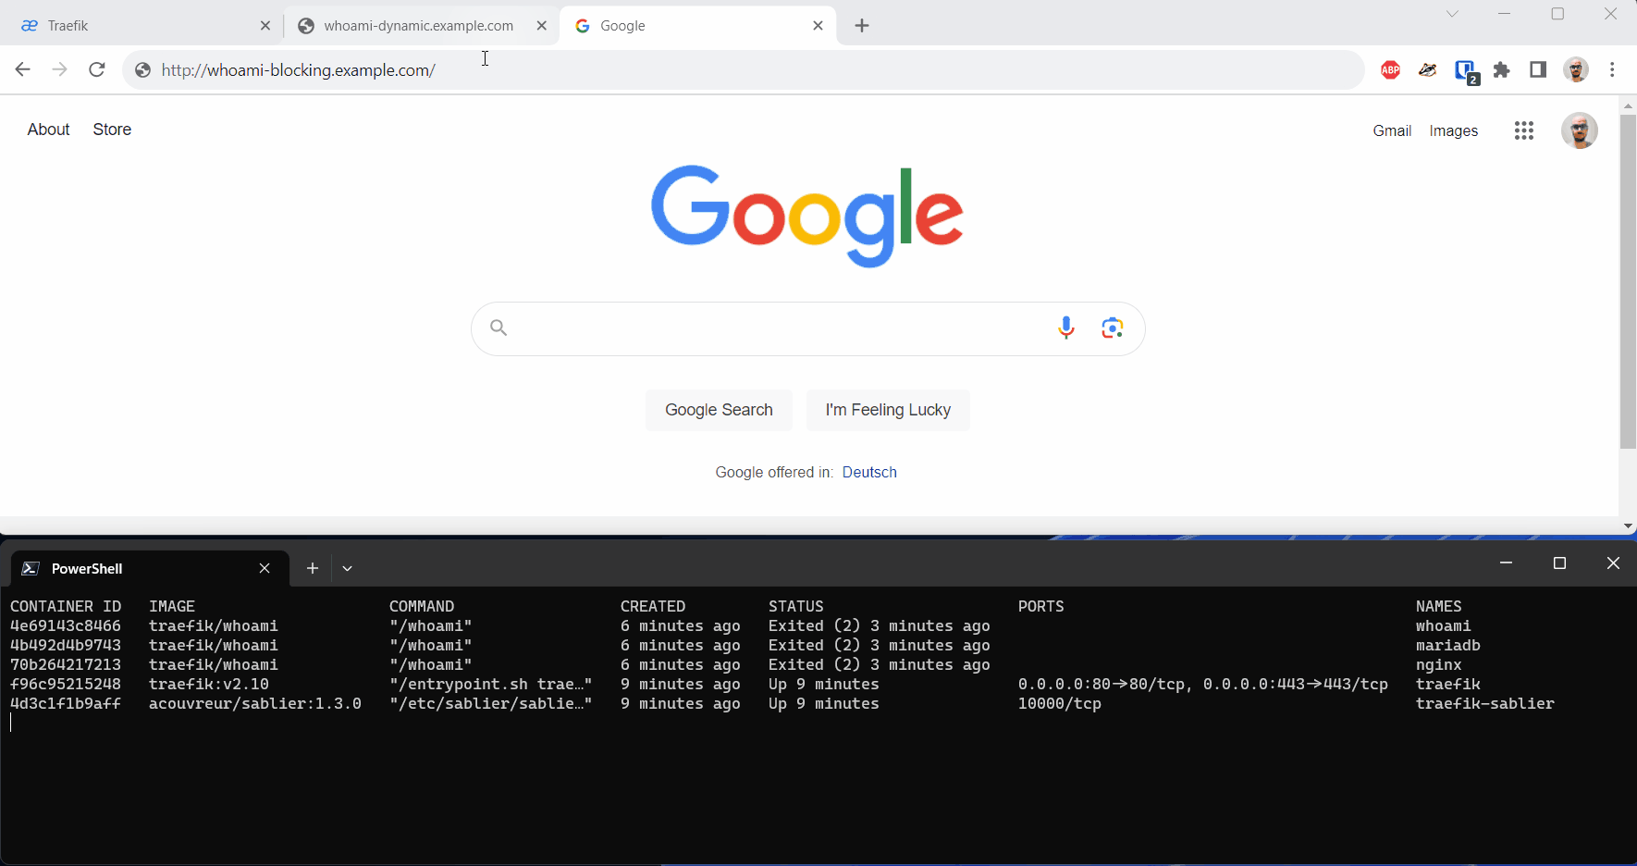Reload the page with the refresh icon
Screen dimensions: 1637x866
pos(97,69)
